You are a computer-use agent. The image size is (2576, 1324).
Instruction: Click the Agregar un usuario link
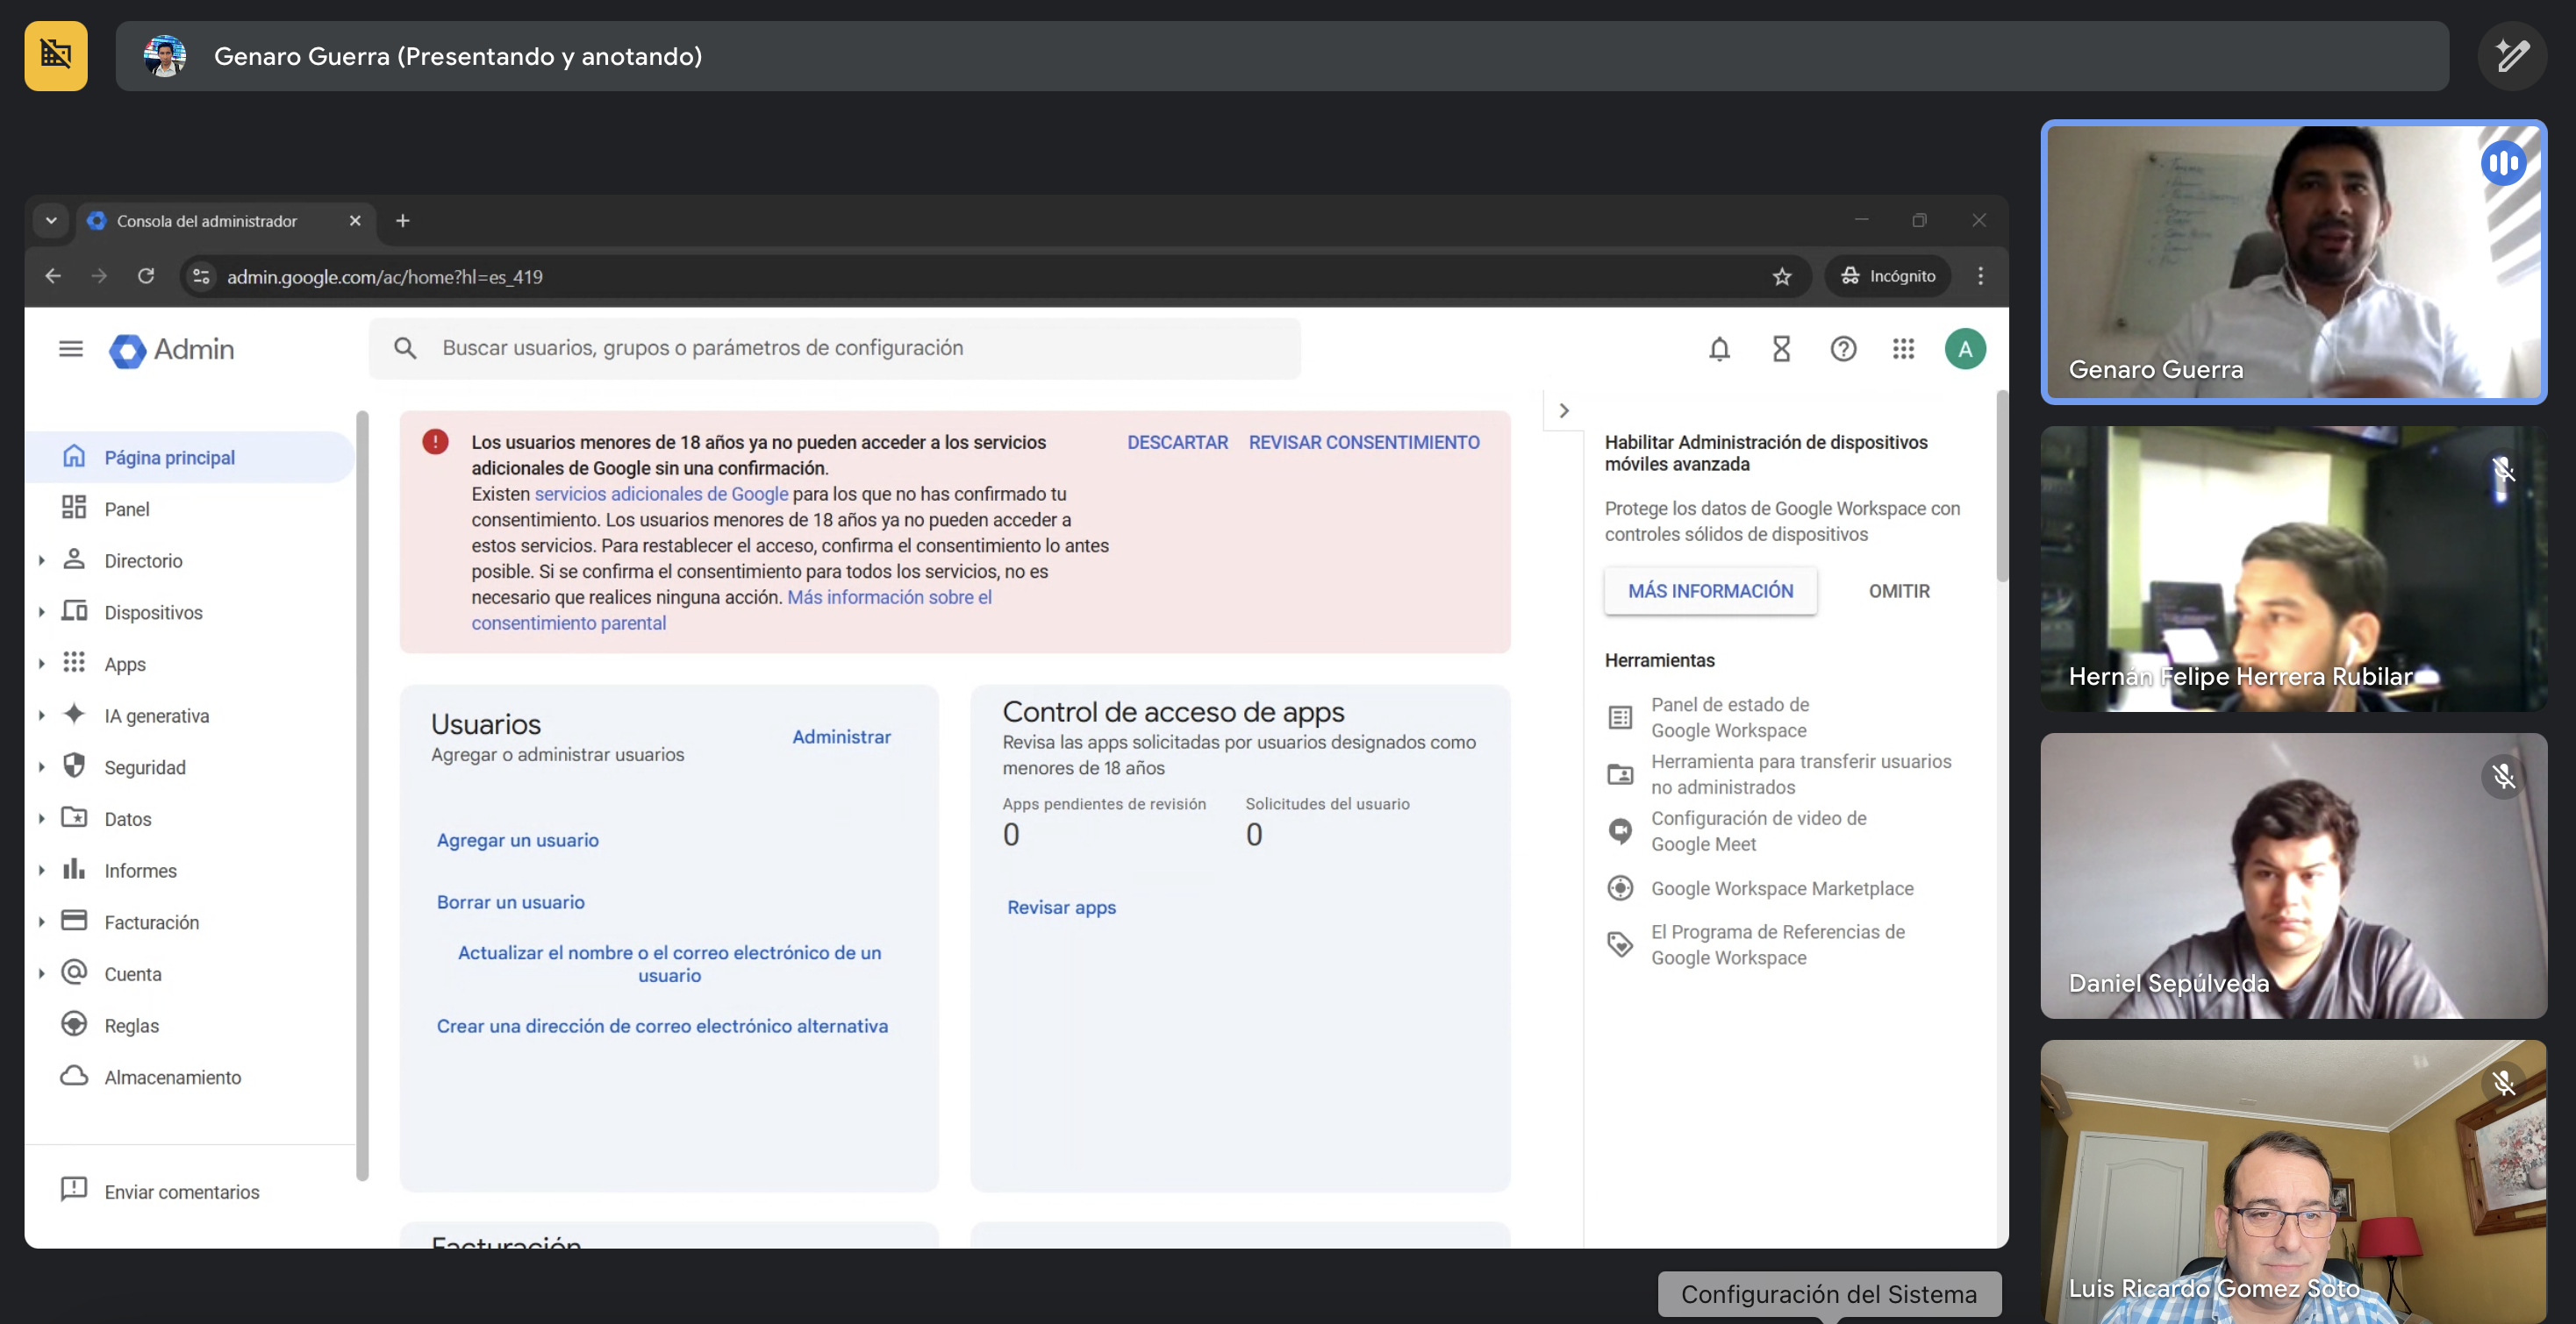coord(518,840)
